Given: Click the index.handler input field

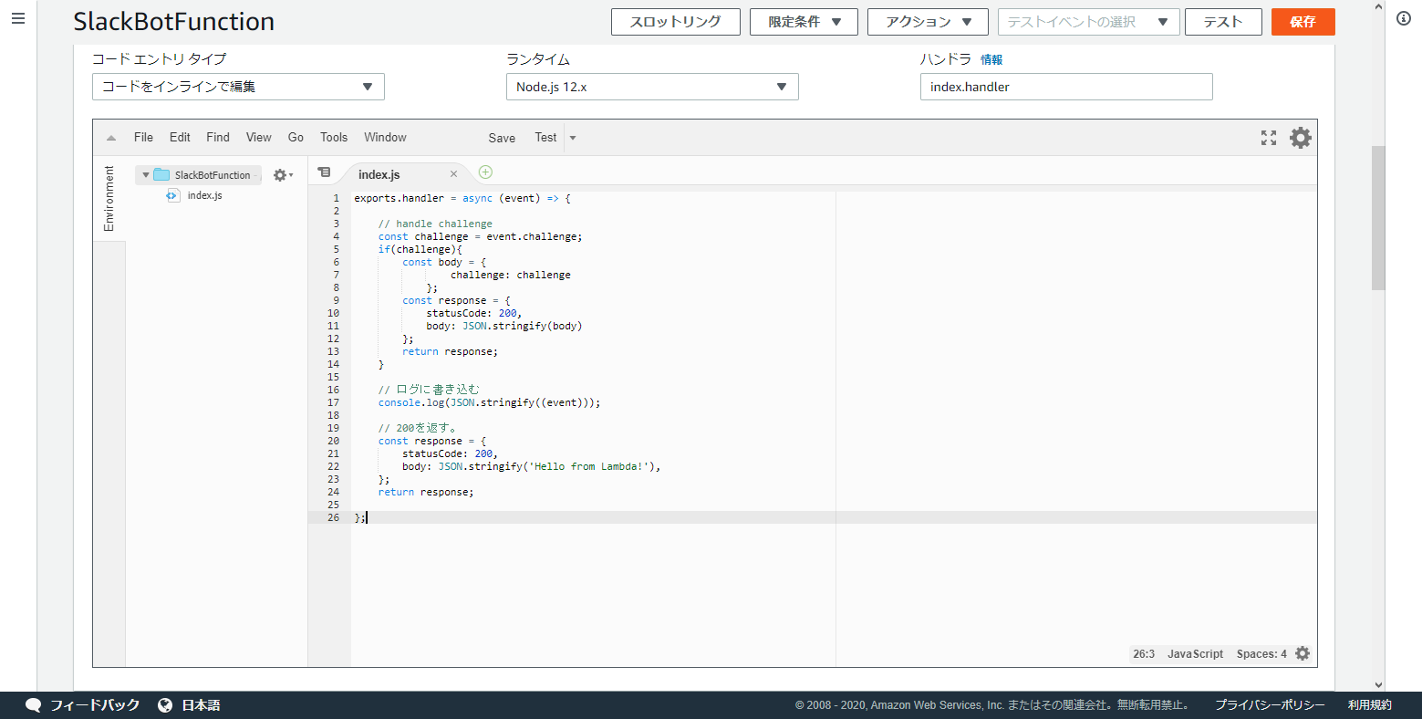Looking at the screenshot, I should (1066, 87).
